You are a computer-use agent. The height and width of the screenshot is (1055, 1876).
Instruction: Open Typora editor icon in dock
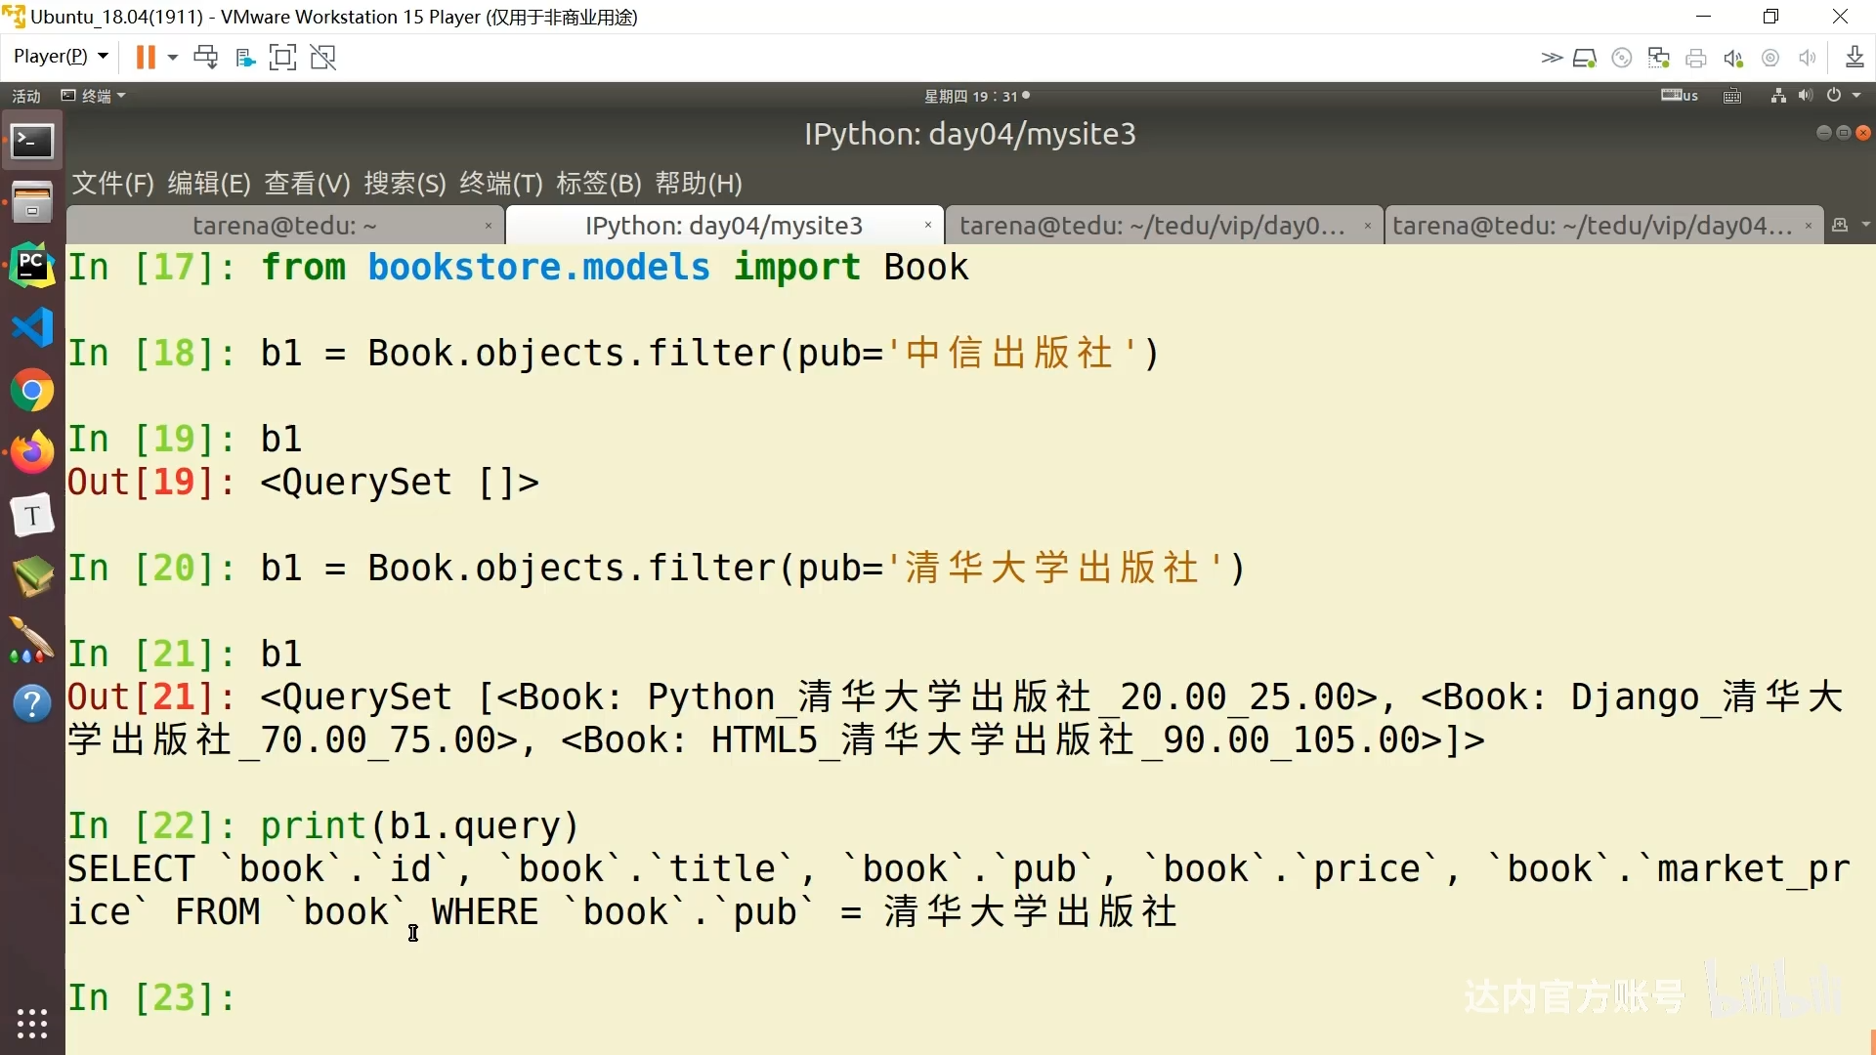(x=32, y=515)
